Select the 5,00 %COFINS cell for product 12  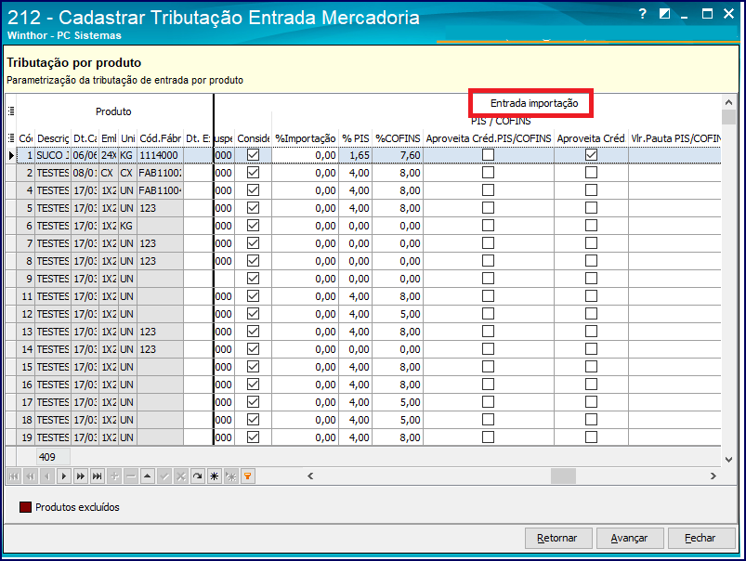[x=398, y=314]
